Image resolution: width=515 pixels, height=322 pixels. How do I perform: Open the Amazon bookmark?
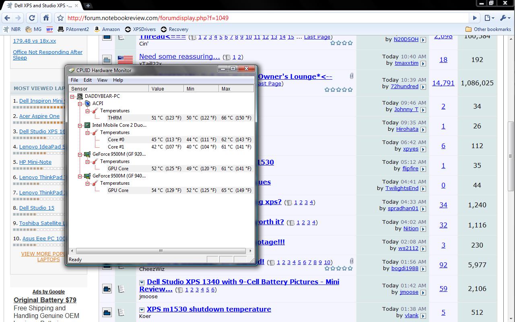[x=107, y=29]
